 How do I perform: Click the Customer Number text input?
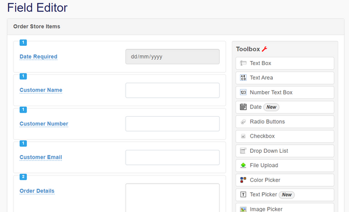coord(173,124)
